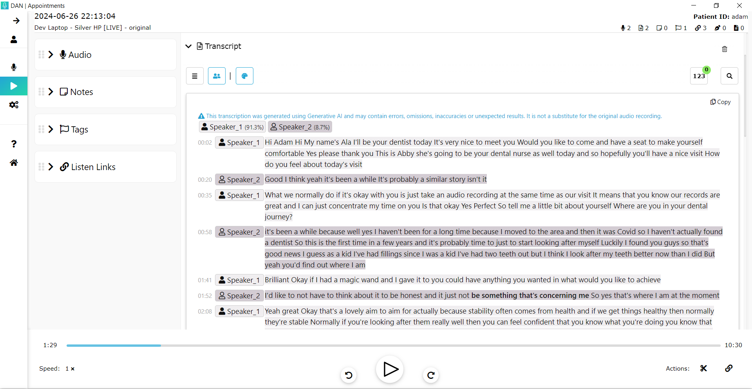Go home using the sidebar home icon
The width and height of the screenshot is (752, 389).
pos(14,162)
